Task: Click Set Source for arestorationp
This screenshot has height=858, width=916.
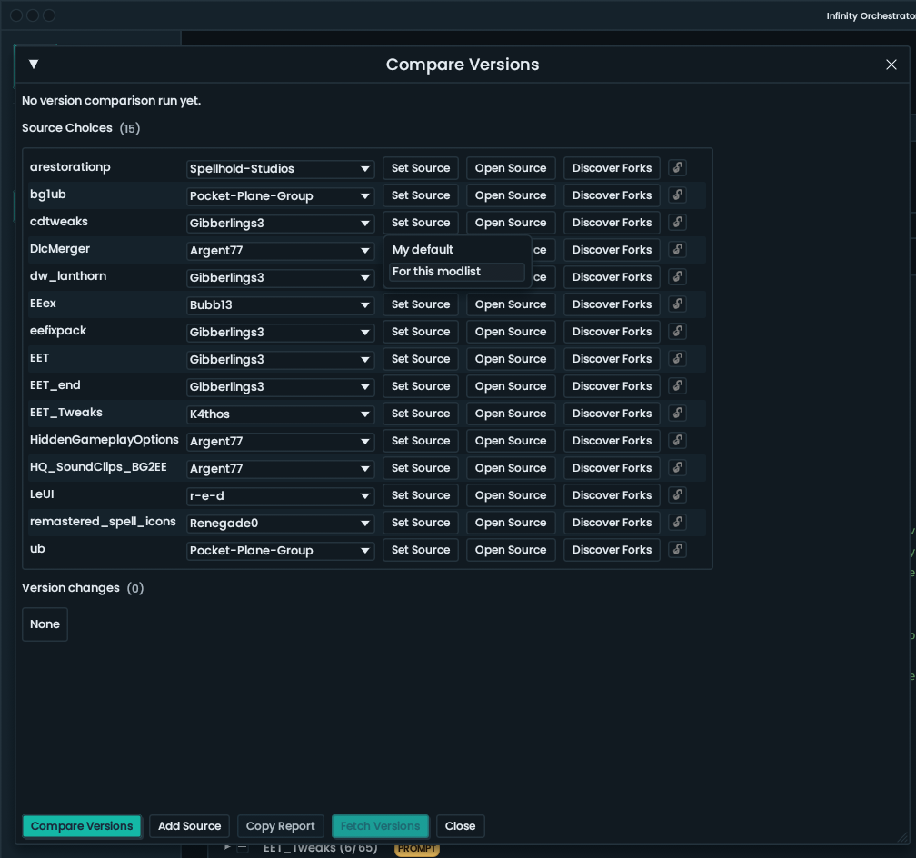Action: (421, 168)
